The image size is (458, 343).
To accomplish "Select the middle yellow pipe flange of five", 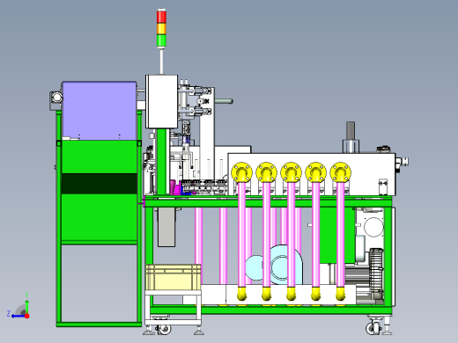I will [291, 172].
